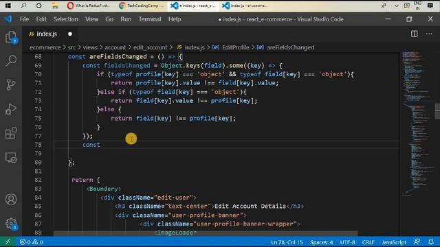
Task: Expand 'index.js' breadcrumb segment
Action: pos(194,47)
